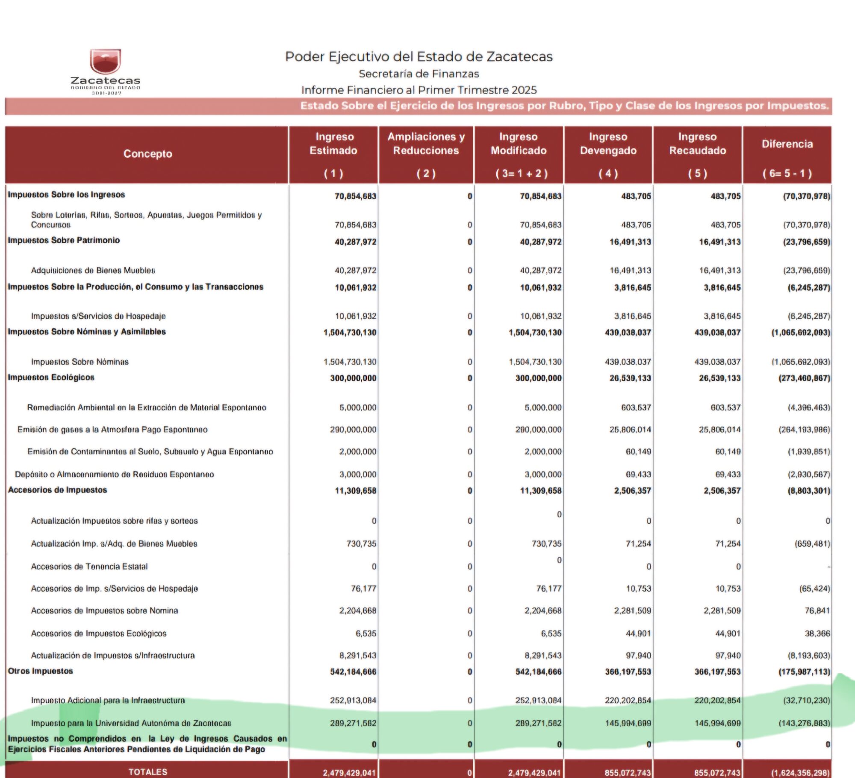Image resolution: width=855 pixels, height=778 pixels.
Task: Select row 'Impuestos Ecológicos'
Action: point(419,378)
